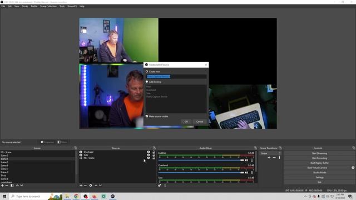Move scene up with the up arrow
The height and width of the screenshot is (200, 356).
(x=17, y=186)
